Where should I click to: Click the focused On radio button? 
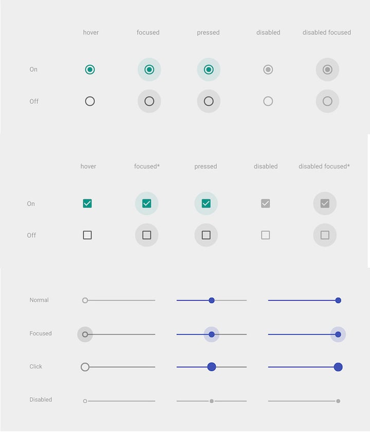[x=149, y=69]
